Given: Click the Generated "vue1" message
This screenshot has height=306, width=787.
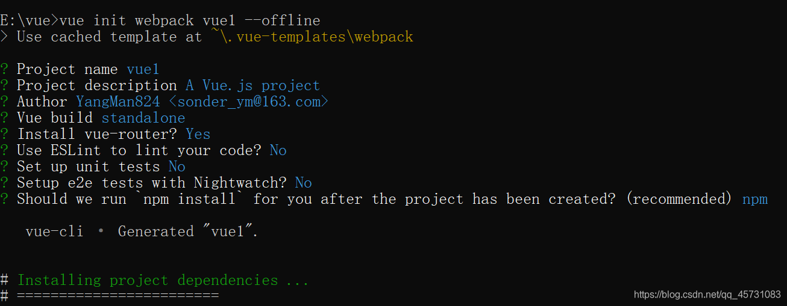Looking at the screenshot, I should (x=188, y=231).
